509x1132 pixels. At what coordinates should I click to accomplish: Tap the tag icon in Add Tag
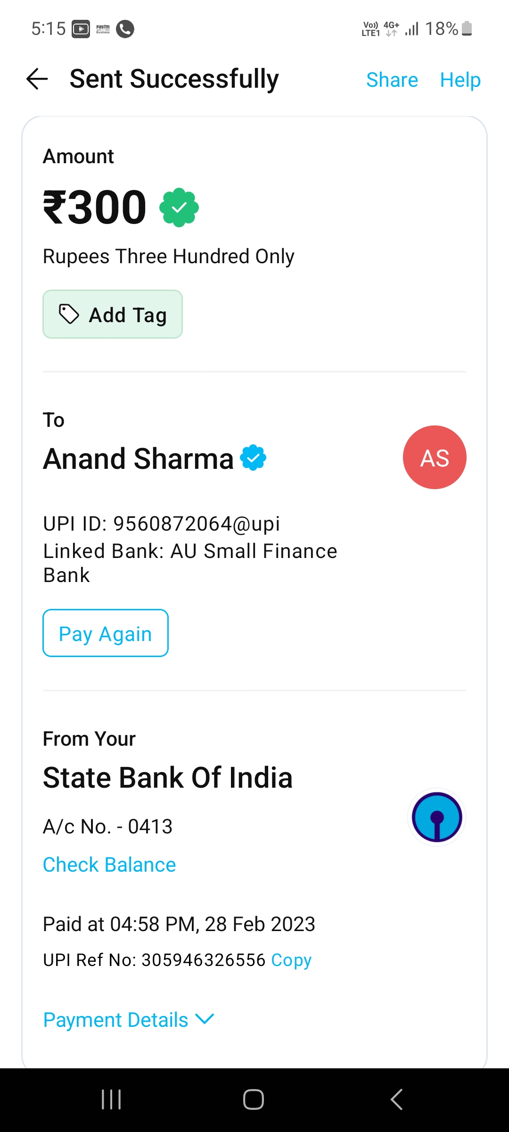pyautogui.click(x=69, y=314)
